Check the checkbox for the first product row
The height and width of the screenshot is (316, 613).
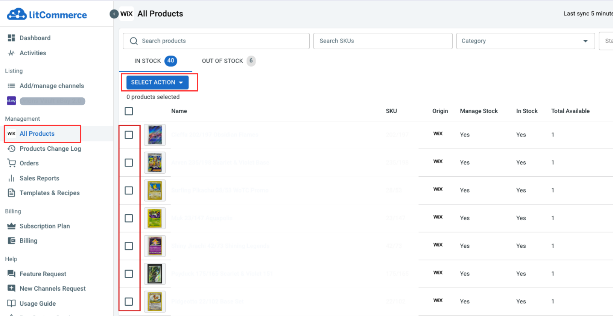(129, 135)
